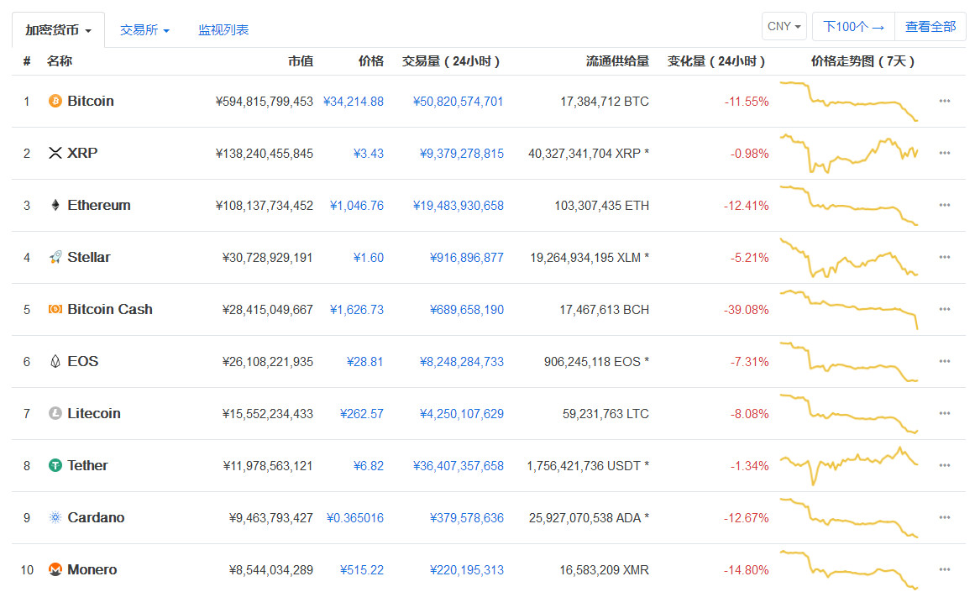Open the Bitcoin name link

(x=91, y=101)
